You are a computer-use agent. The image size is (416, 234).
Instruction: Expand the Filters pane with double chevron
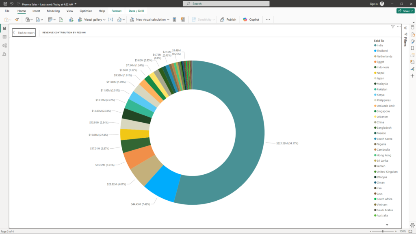coord(405,28)
